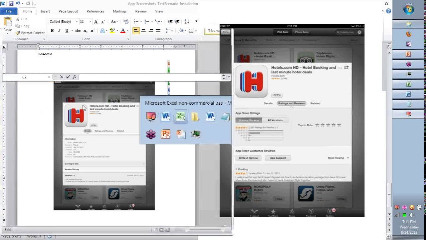Apply the yellow text highlight color

coord(112,31)
